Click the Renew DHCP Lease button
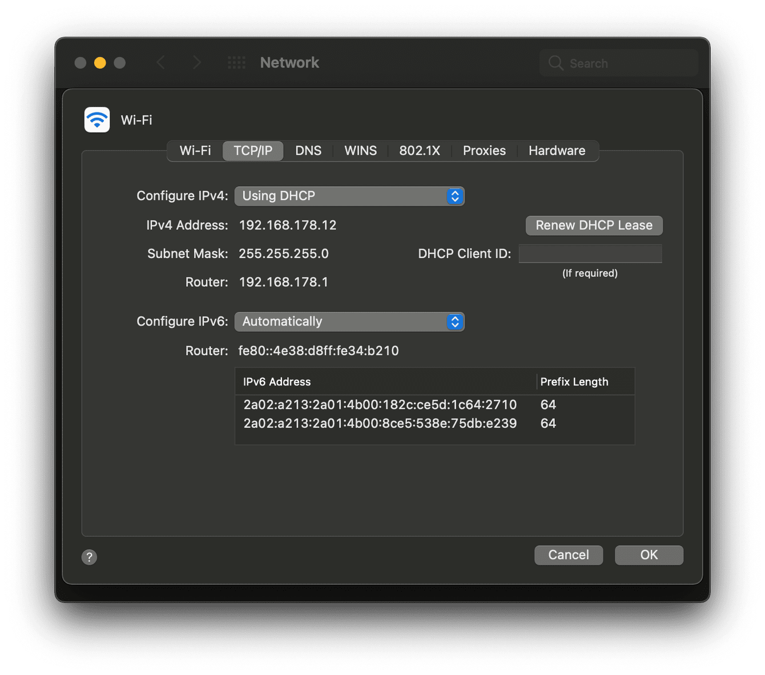765x675 pixels. pos(594,225)
